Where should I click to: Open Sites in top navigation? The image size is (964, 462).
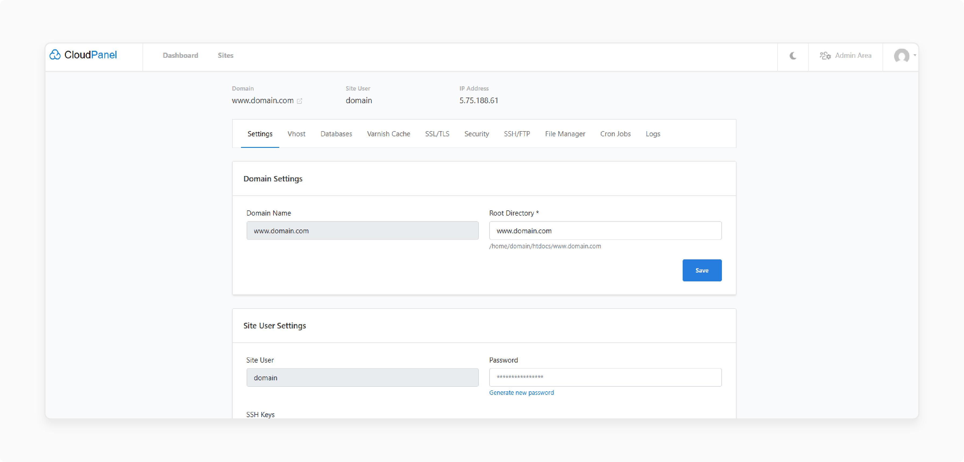225,55
